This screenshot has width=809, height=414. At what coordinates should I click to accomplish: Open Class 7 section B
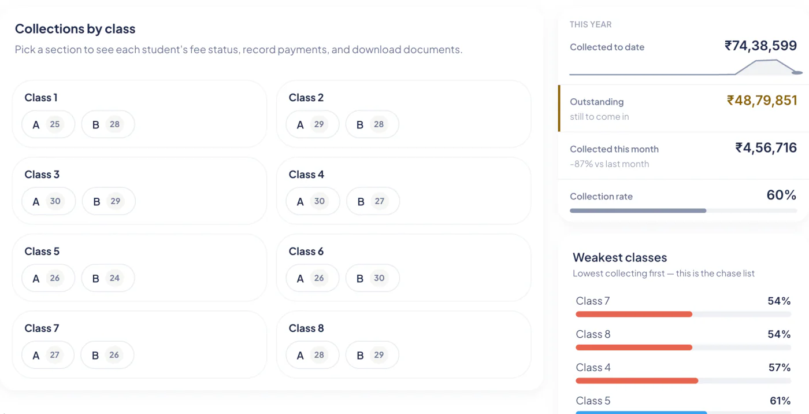tap(107, 355)
